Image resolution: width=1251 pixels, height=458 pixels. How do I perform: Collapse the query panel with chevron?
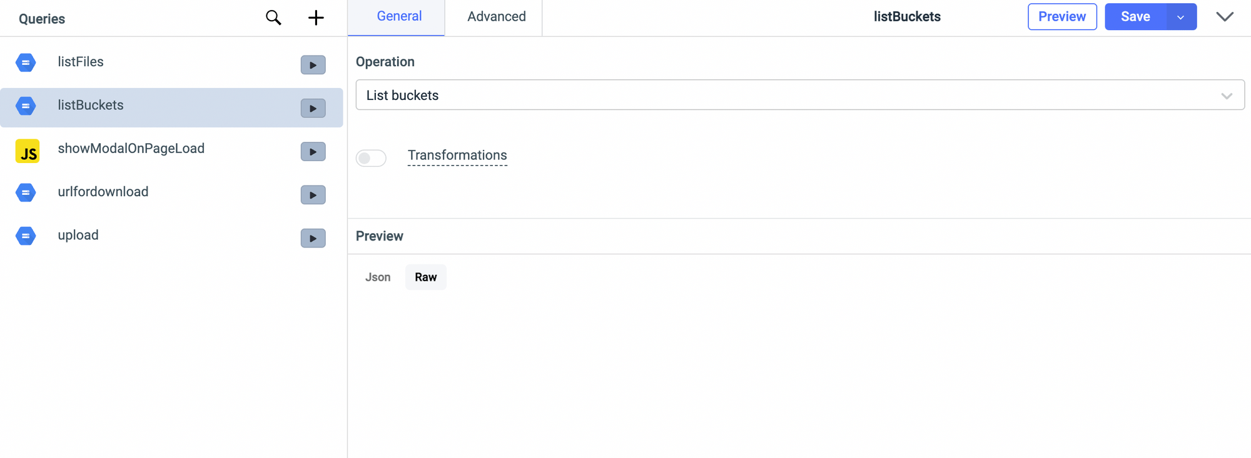(1225, 17)
